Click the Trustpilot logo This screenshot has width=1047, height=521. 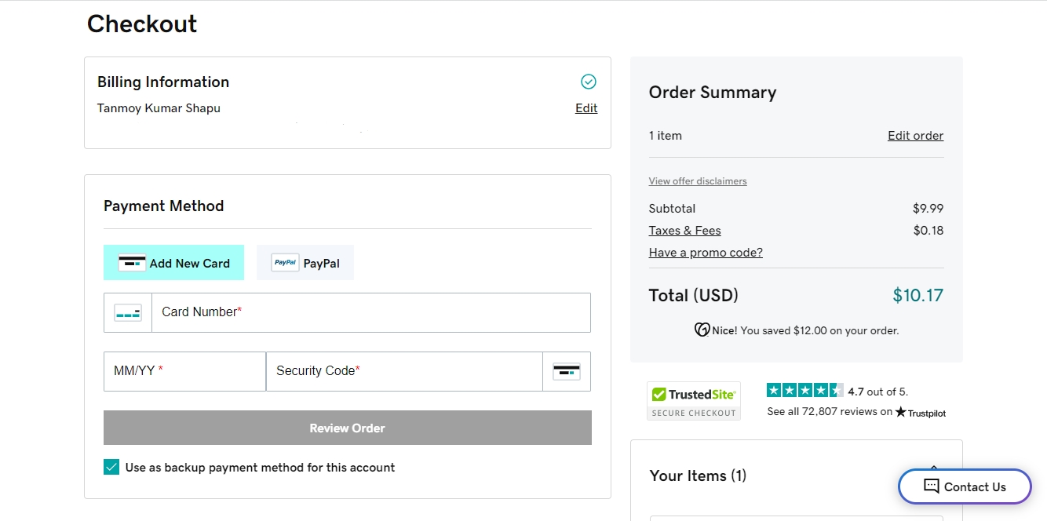(921, 412)
